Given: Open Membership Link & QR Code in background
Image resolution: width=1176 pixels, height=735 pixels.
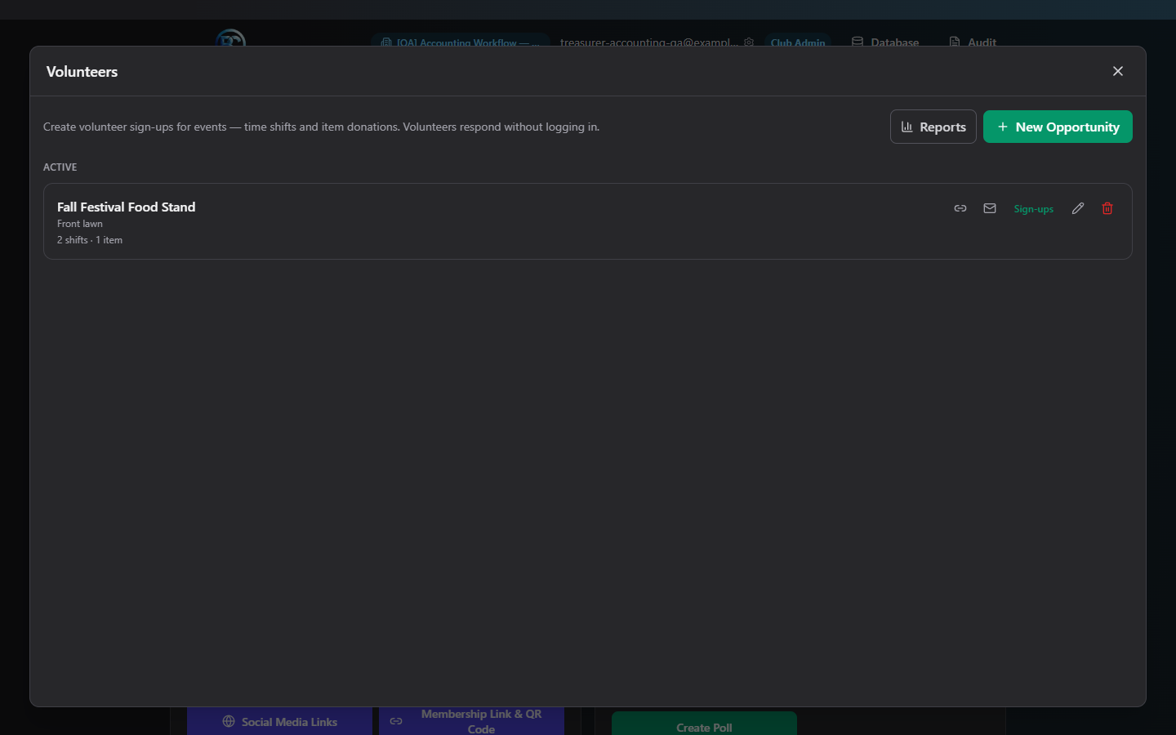Looking at the screenshot, I should click(x=471, y=721).
